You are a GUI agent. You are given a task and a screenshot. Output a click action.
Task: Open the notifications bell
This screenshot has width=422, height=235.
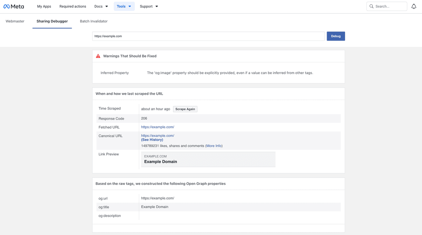(414, 6)
